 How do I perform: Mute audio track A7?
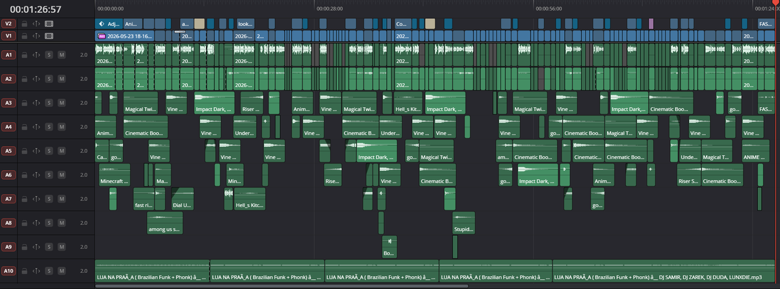[62, 199]
